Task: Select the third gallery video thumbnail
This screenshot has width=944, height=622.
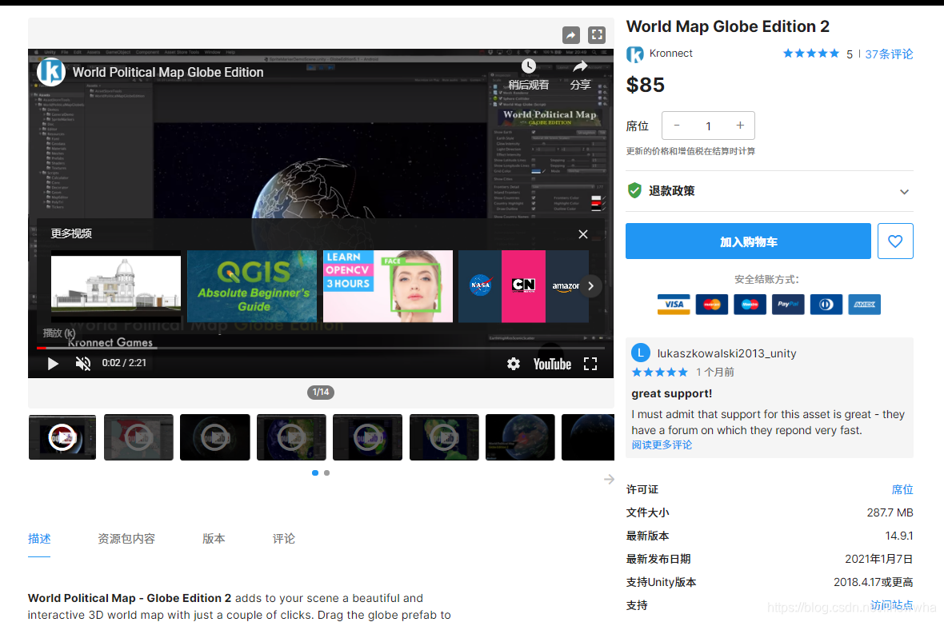Action: (x=215, y=437)
